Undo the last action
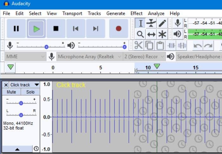The image size is (222, 154). click(198, 46)
